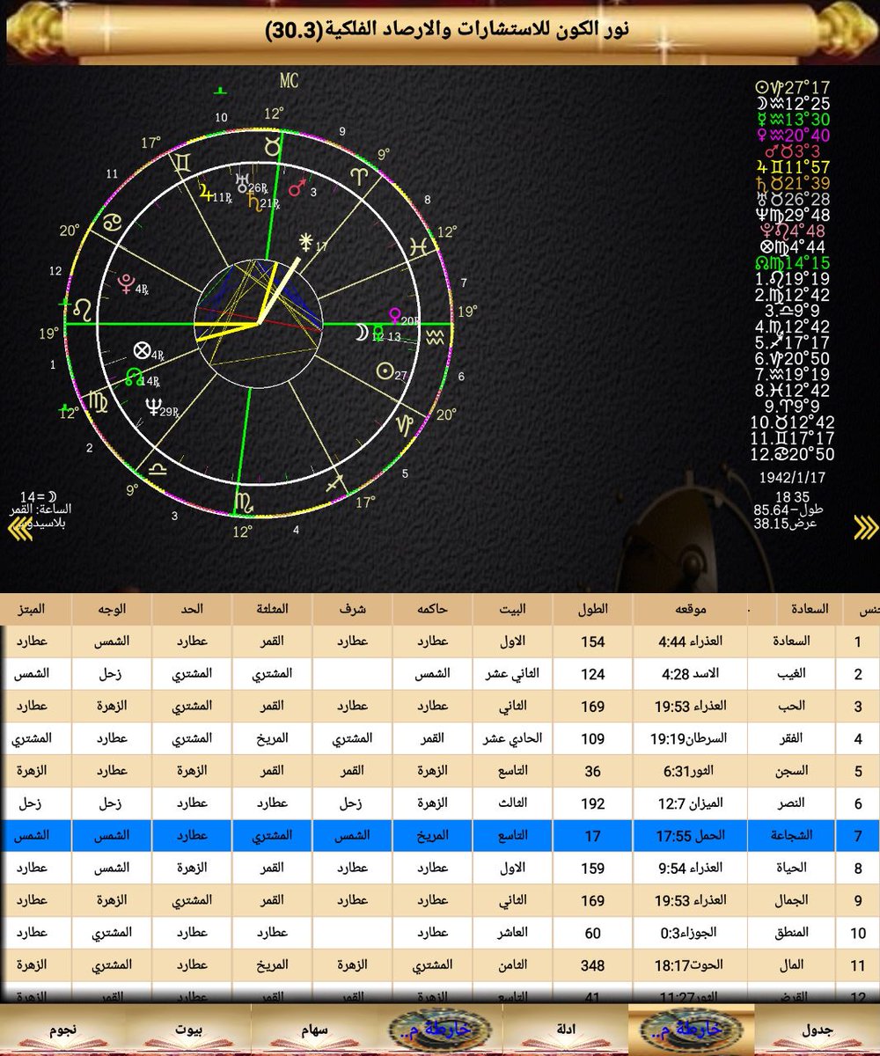Image resolution: width=880 pixels, height=1056 pixels.
Task: Click the Sagittarius sign on the wheel
Action: [335, 483]
